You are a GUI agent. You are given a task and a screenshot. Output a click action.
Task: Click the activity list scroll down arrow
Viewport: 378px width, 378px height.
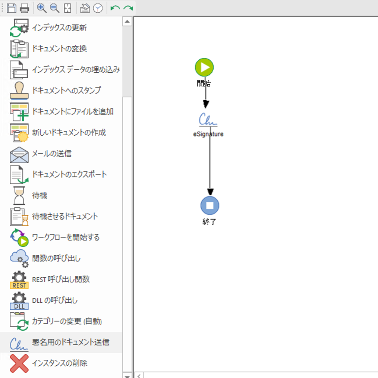tap(127, 375)
